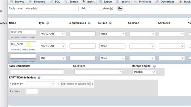Open the SQL tab
This screenshot has width=191, height=107.
(x=55, y=2)
